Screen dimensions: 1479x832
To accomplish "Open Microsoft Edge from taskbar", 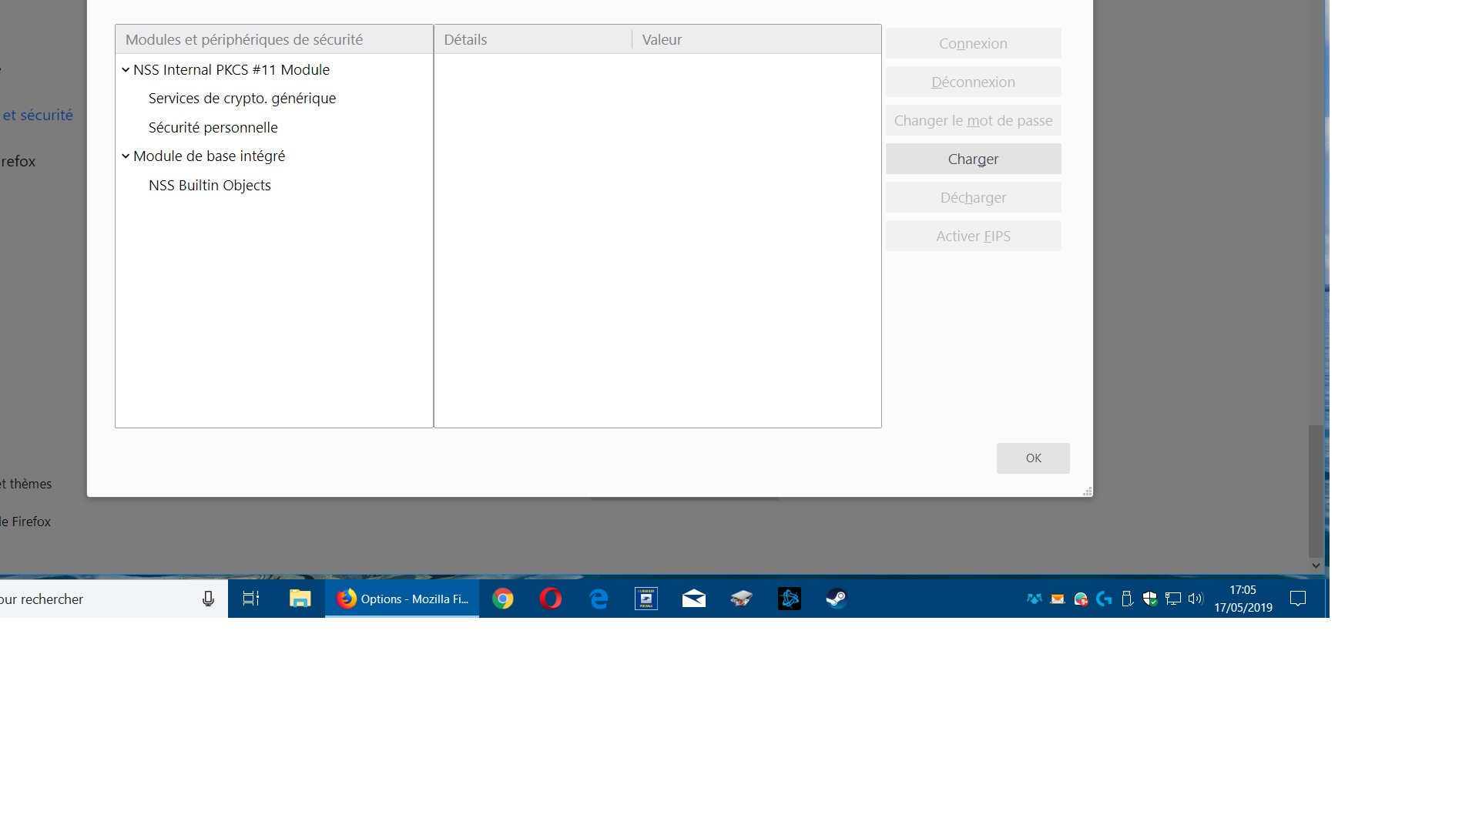I will (599, 599).
